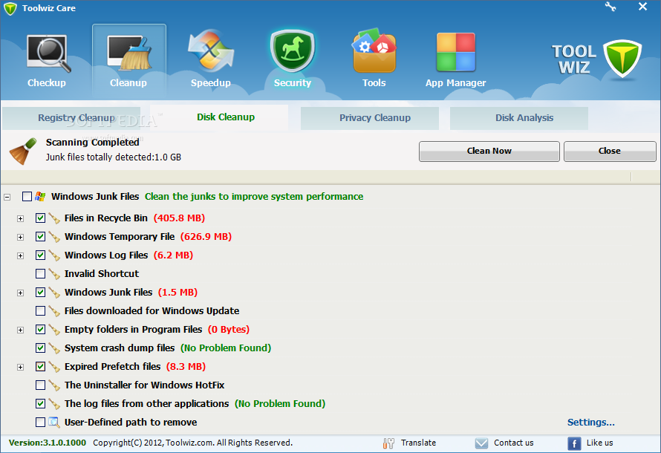Click the Toolwiz shield logo

click(x=622, y=59)
